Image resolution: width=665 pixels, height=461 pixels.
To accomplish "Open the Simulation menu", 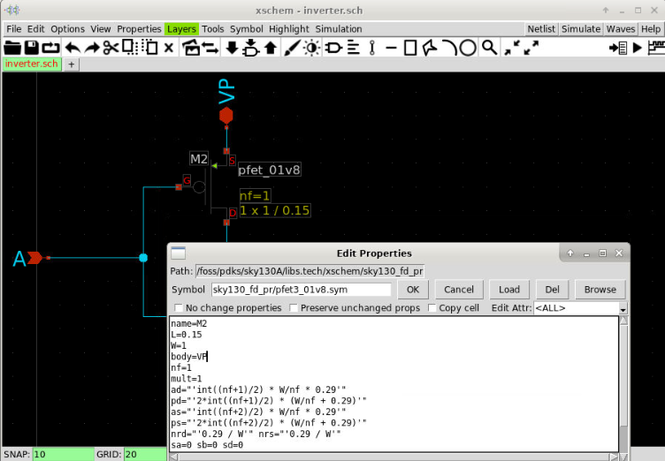I will [339, 29].
